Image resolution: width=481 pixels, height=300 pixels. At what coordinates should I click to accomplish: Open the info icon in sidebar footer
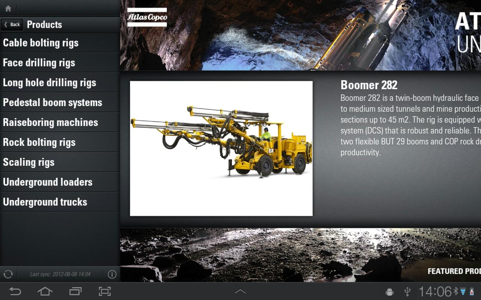(112, 274)
